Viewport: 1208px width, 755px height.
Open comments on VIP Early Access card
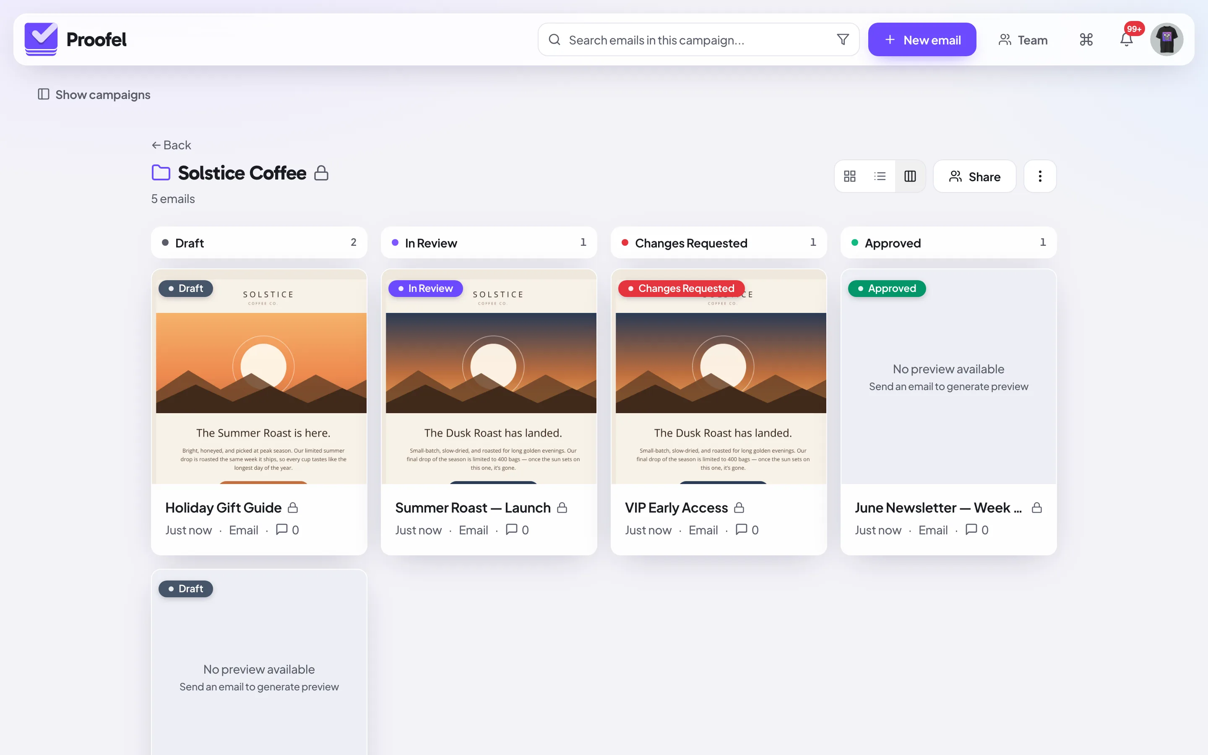747,530
